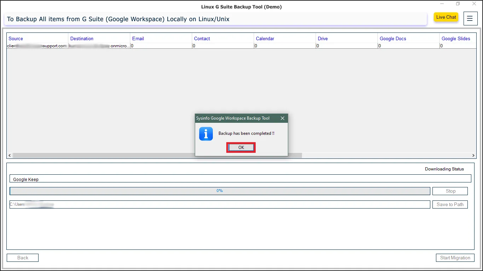Click OK in the backup completed dialog
This screenshot has width=483, height=271.
pos(241,147)
